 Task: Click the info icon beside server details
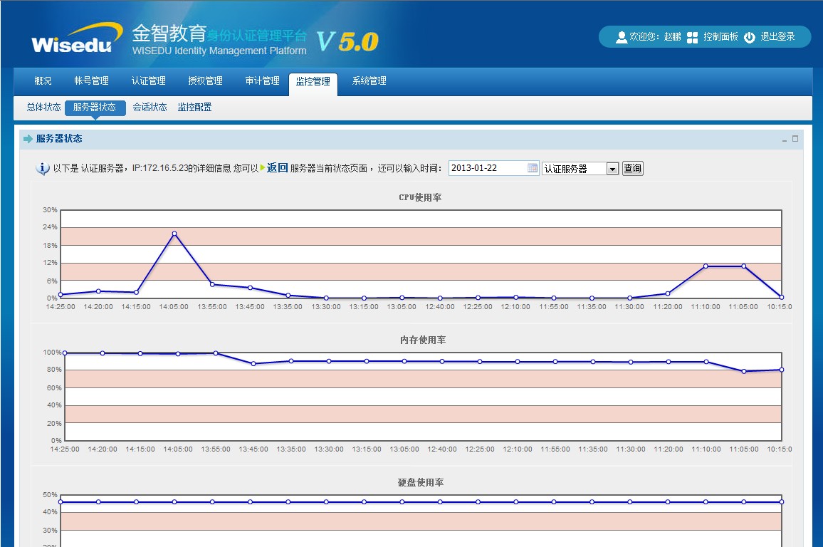tap(43, 169)
